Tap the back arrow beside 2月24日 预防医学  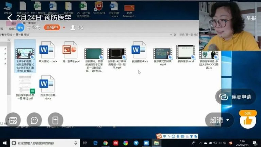tap(10, 17)
